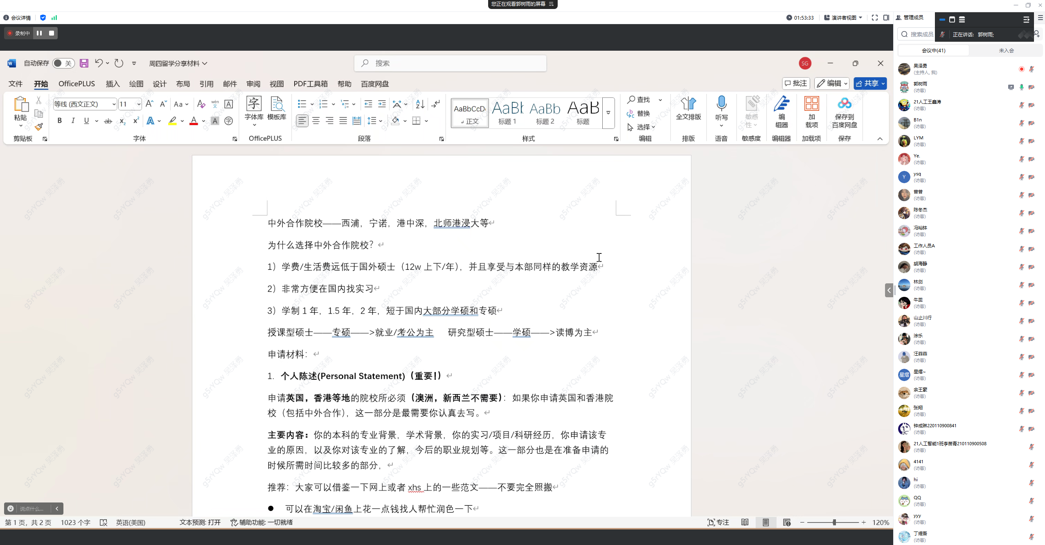Click the Find (查找) magnifier icon
Screen dimensions: 1045x545
631,99
